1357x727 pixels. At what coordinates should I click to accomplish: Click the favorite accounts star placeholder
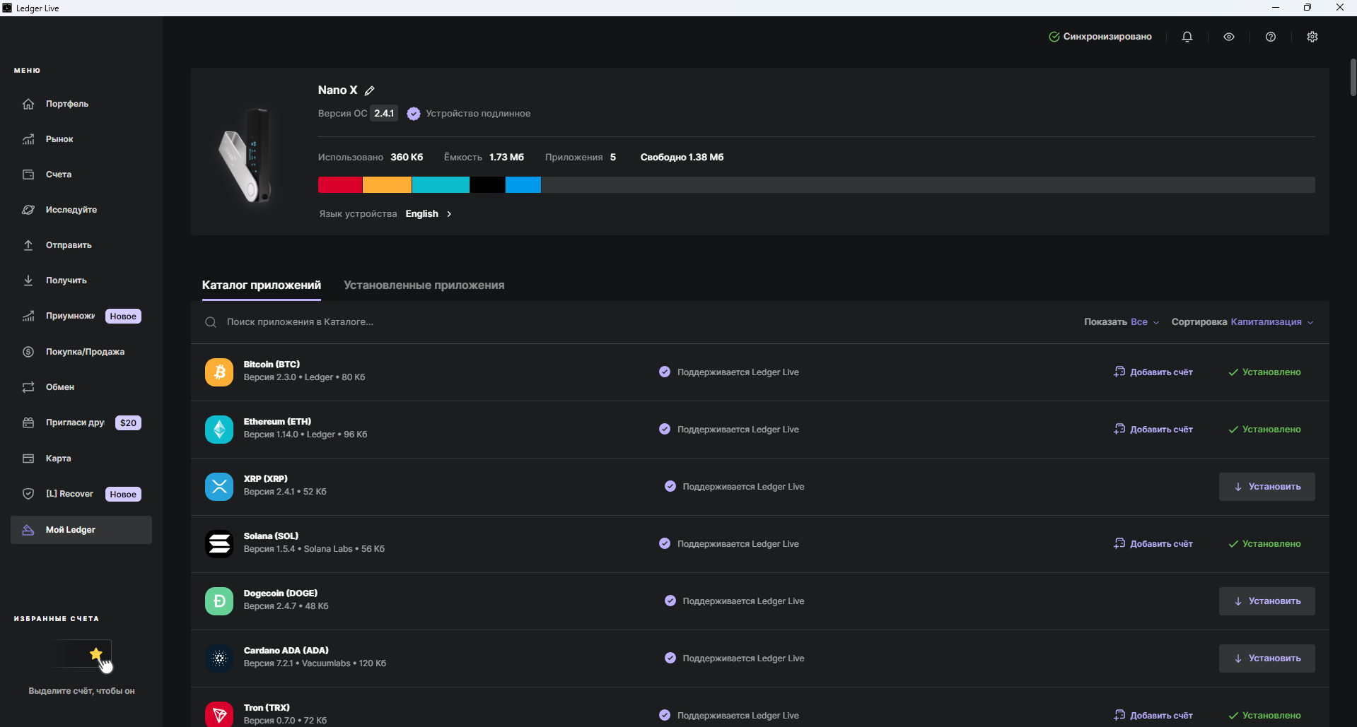(x=81, y=655)
